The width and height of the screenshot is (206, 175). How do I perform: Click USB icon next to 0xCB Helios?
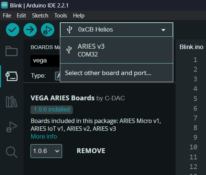[x=70, y=30]
